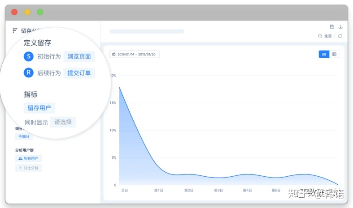Viewport: 353px width, 208px height.
Task: Click the search magnifier beside 全量
Action: point(320,36)
